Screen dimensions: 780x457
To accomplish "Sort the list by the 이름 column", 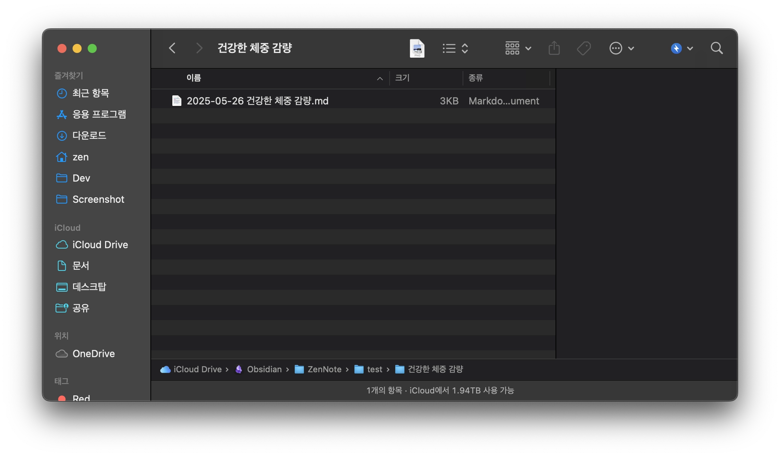I will point(193,78).
